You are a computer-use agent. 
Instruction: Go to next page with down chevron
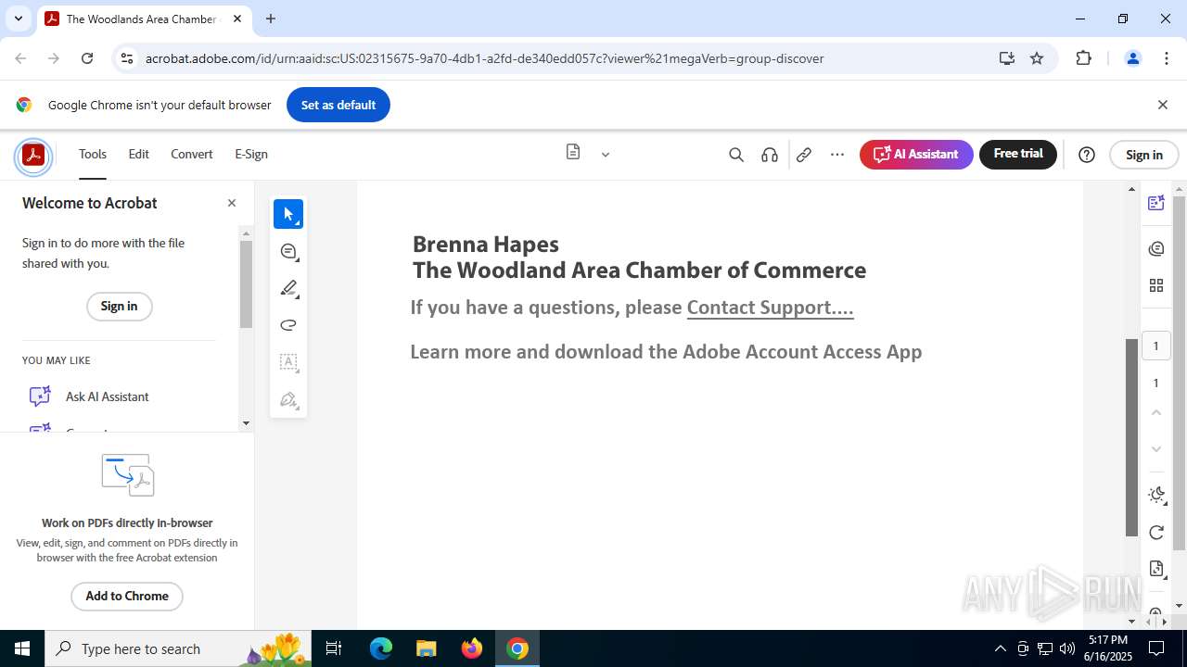pyautogui.click(x=1155, y=449)
